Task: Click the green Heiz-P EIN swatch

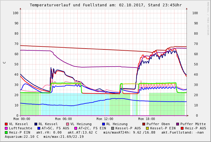Action: pyautogui.click(x=6, y=132)
